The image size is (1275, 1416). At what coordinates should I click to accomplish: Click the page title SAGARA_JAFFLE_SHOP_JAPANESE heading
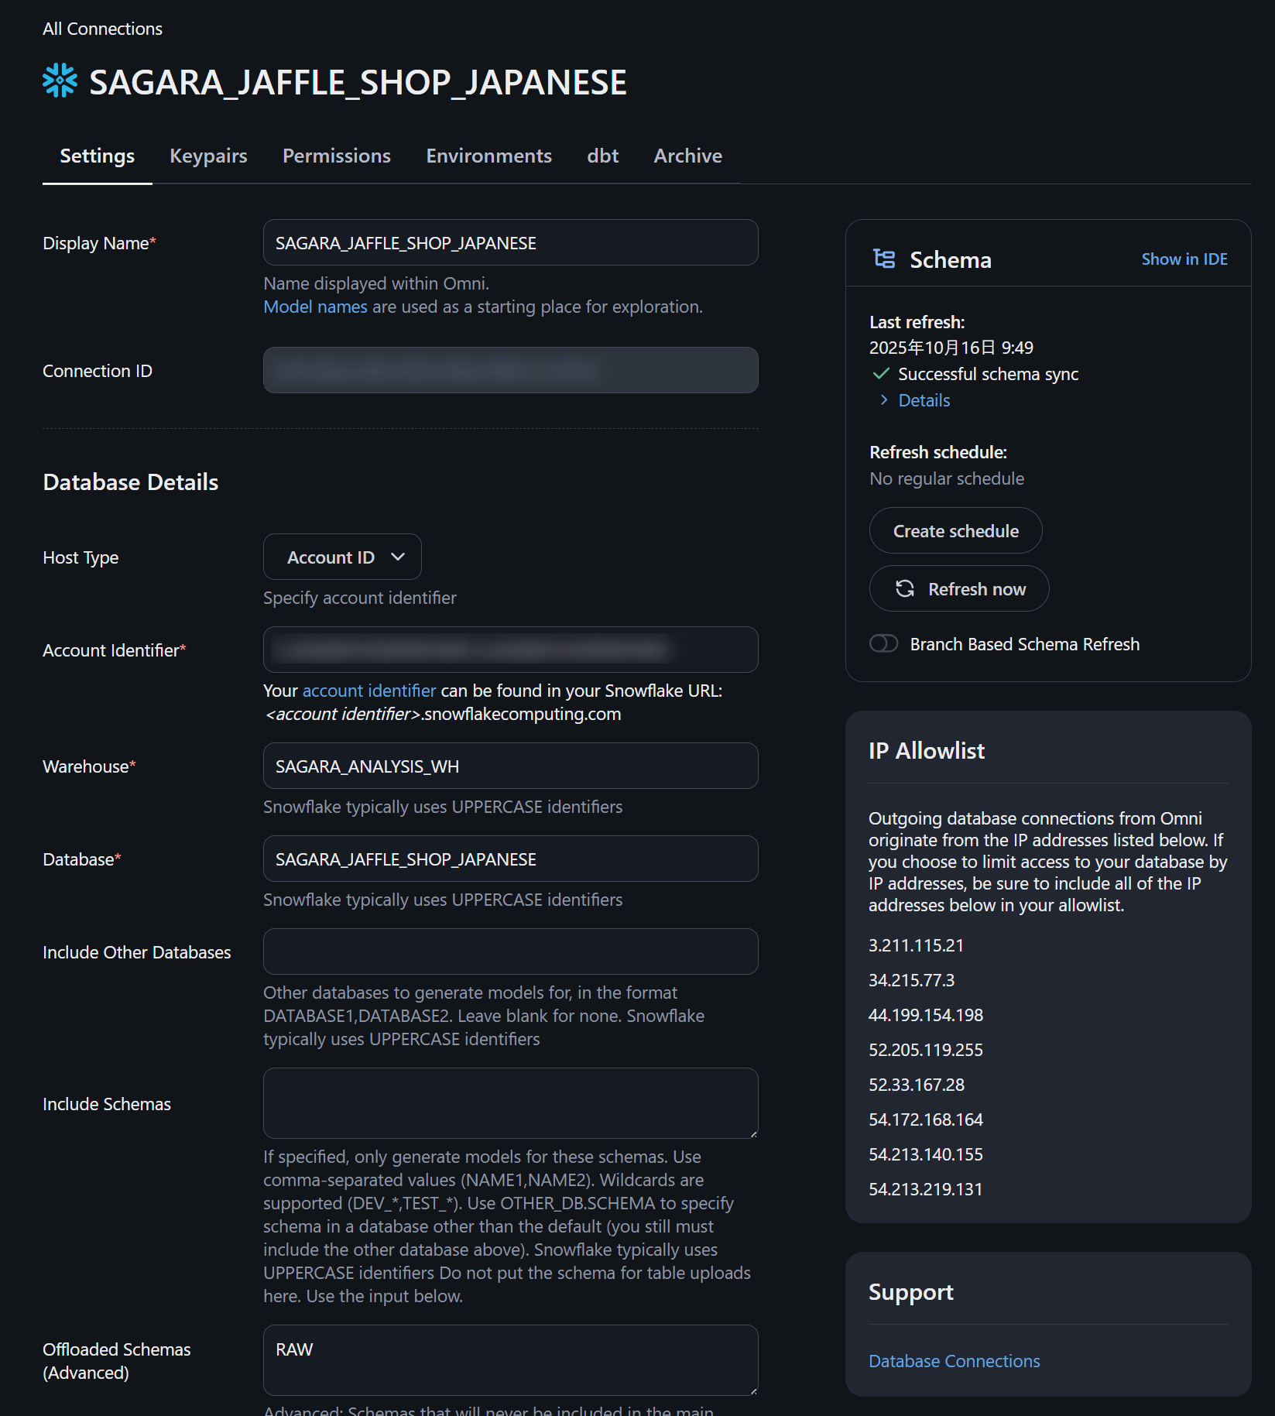tap(358, 82)
